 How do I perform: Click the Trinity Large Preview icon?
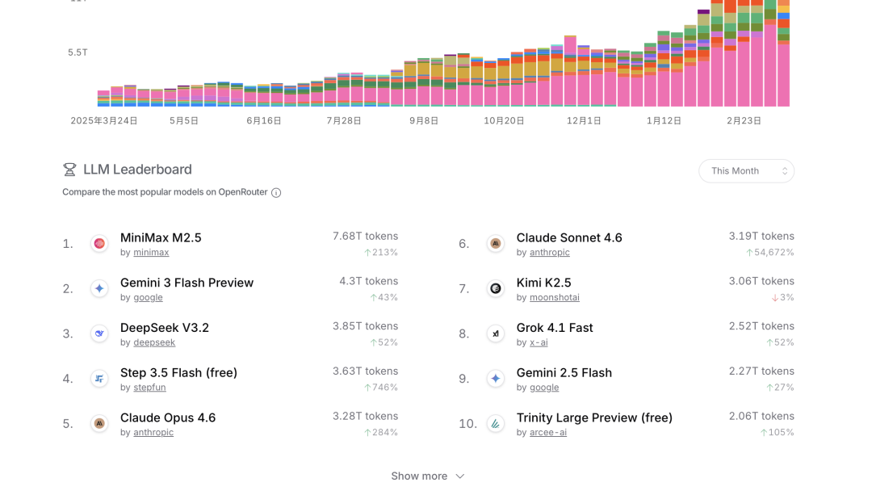[x=496, y=424]
